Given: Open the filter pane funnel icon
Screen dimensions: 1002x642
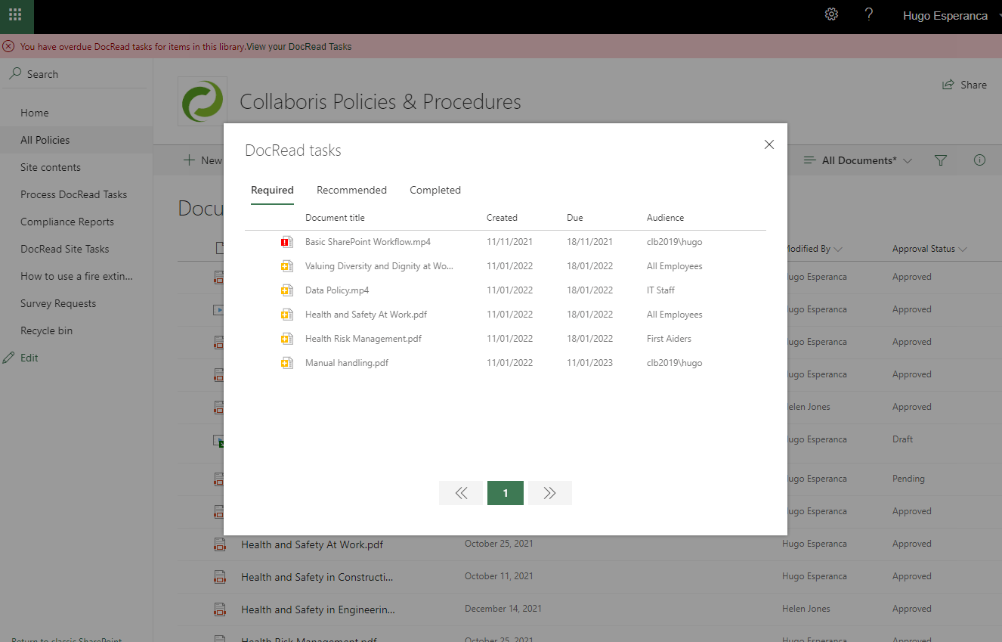Looking at the screenshot, I should point(940,160).
